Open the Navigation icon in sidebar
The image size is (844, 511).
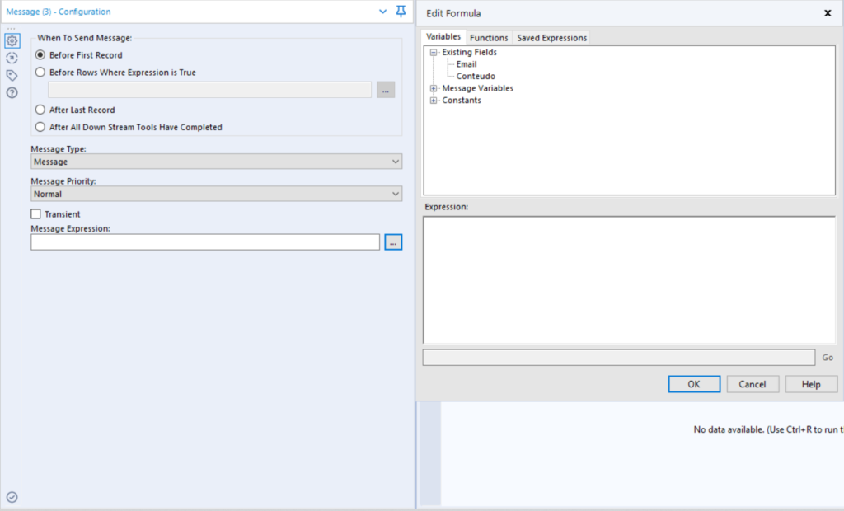click(x=12, y=59)
